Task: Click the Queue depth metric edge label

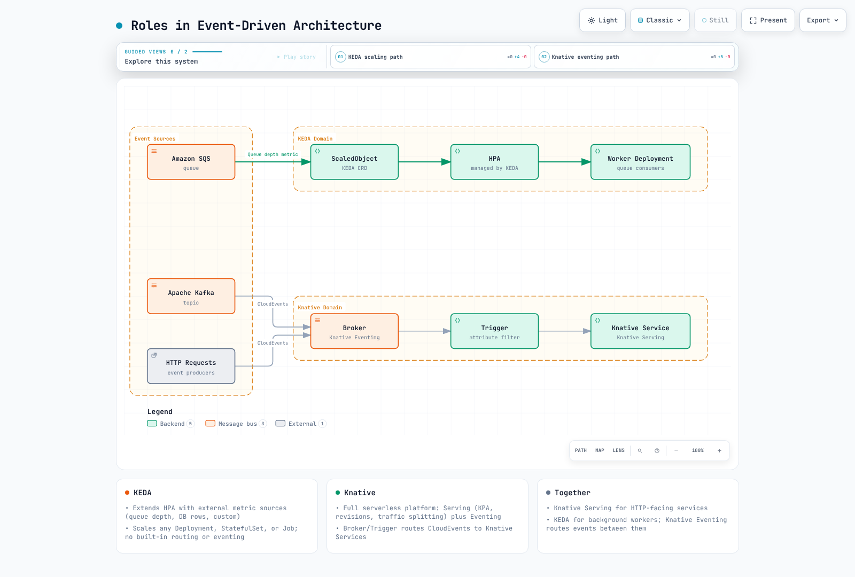Action: coord(273,154)
